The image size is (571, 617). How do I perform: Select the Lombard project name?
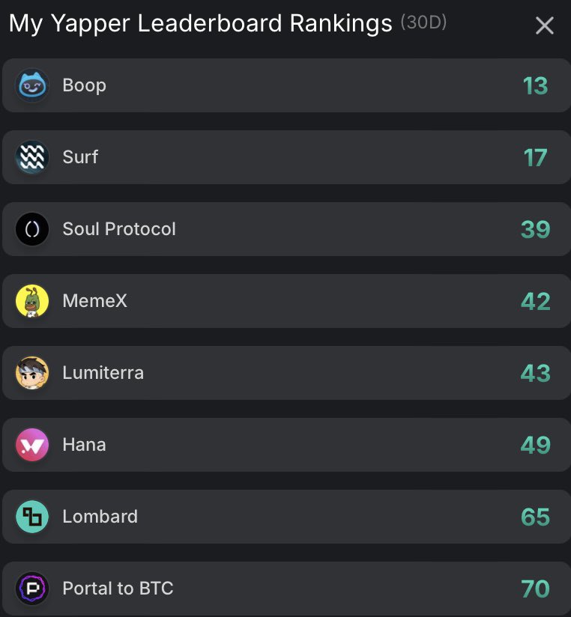pyautogui.click(x=100, y=516)
